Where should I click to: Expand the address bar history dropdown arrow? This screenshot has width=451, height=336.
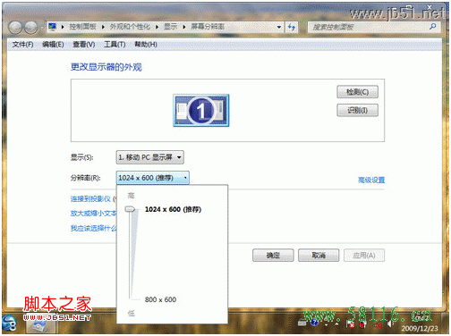tap(279, 27)
